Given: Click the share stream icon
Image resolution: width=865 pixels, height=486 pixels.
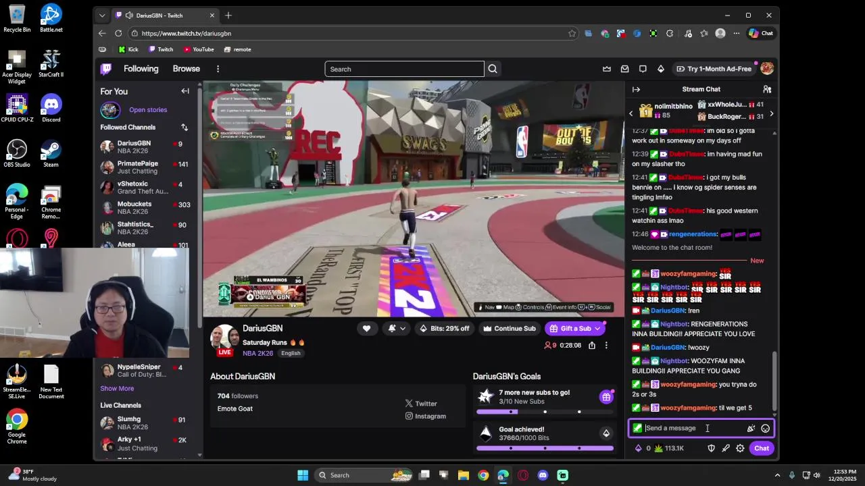Looking at the screenshot, I should (592, 346).
